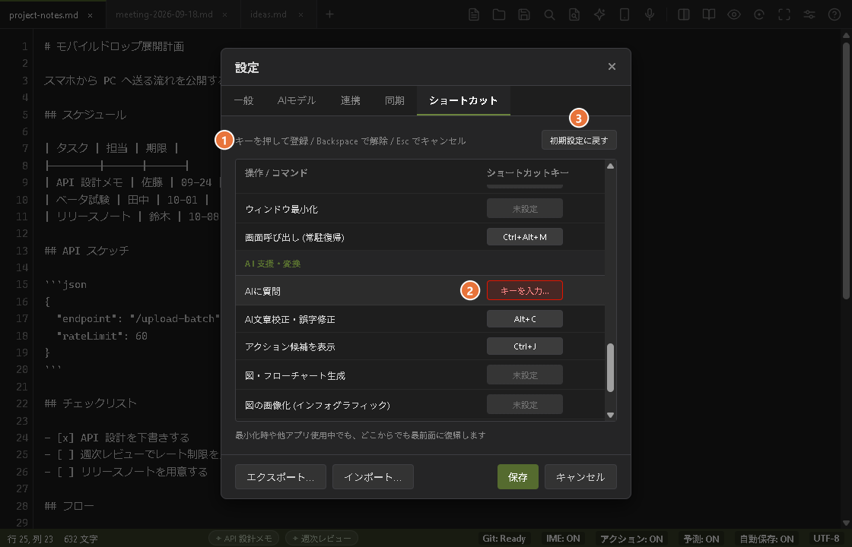Click the floppy disk save icon
The image size is (852, 547).
point(524,14)
